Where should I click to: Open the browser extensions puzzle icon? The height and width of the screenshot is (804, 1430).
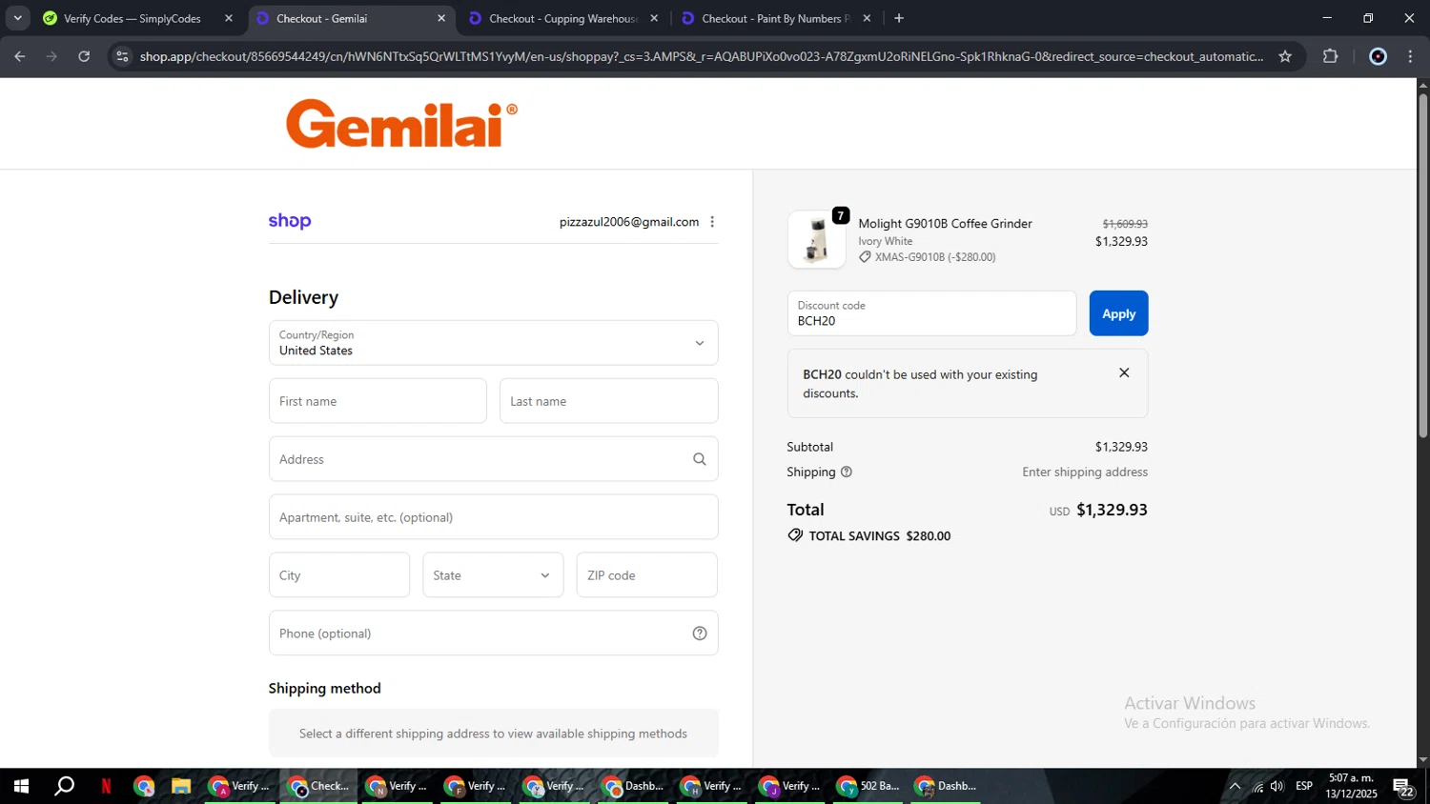point(1331,56)
